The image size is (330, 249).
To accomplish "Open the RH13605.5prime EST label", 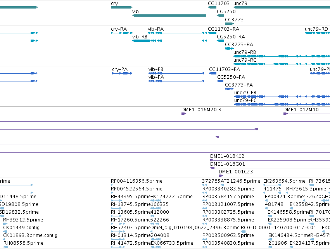I will [131, 213].
